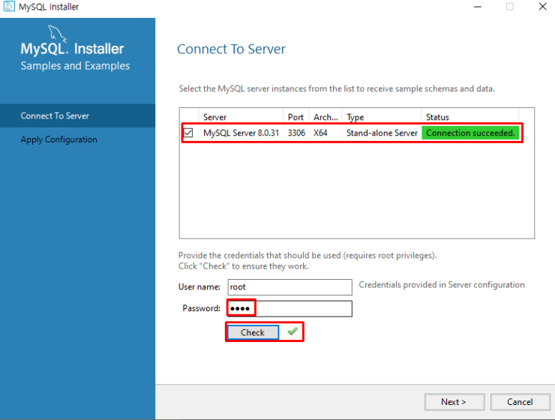
Task: Click the Status column header
Action: [x=470, y=117]
